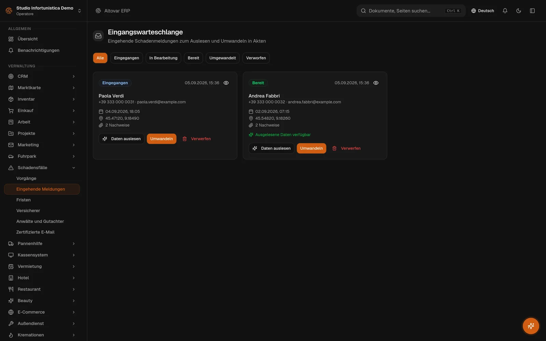The width and height of the screenshot is (546, 341).
Task: Click the Außendienst wrench icon
Action: 11,324
